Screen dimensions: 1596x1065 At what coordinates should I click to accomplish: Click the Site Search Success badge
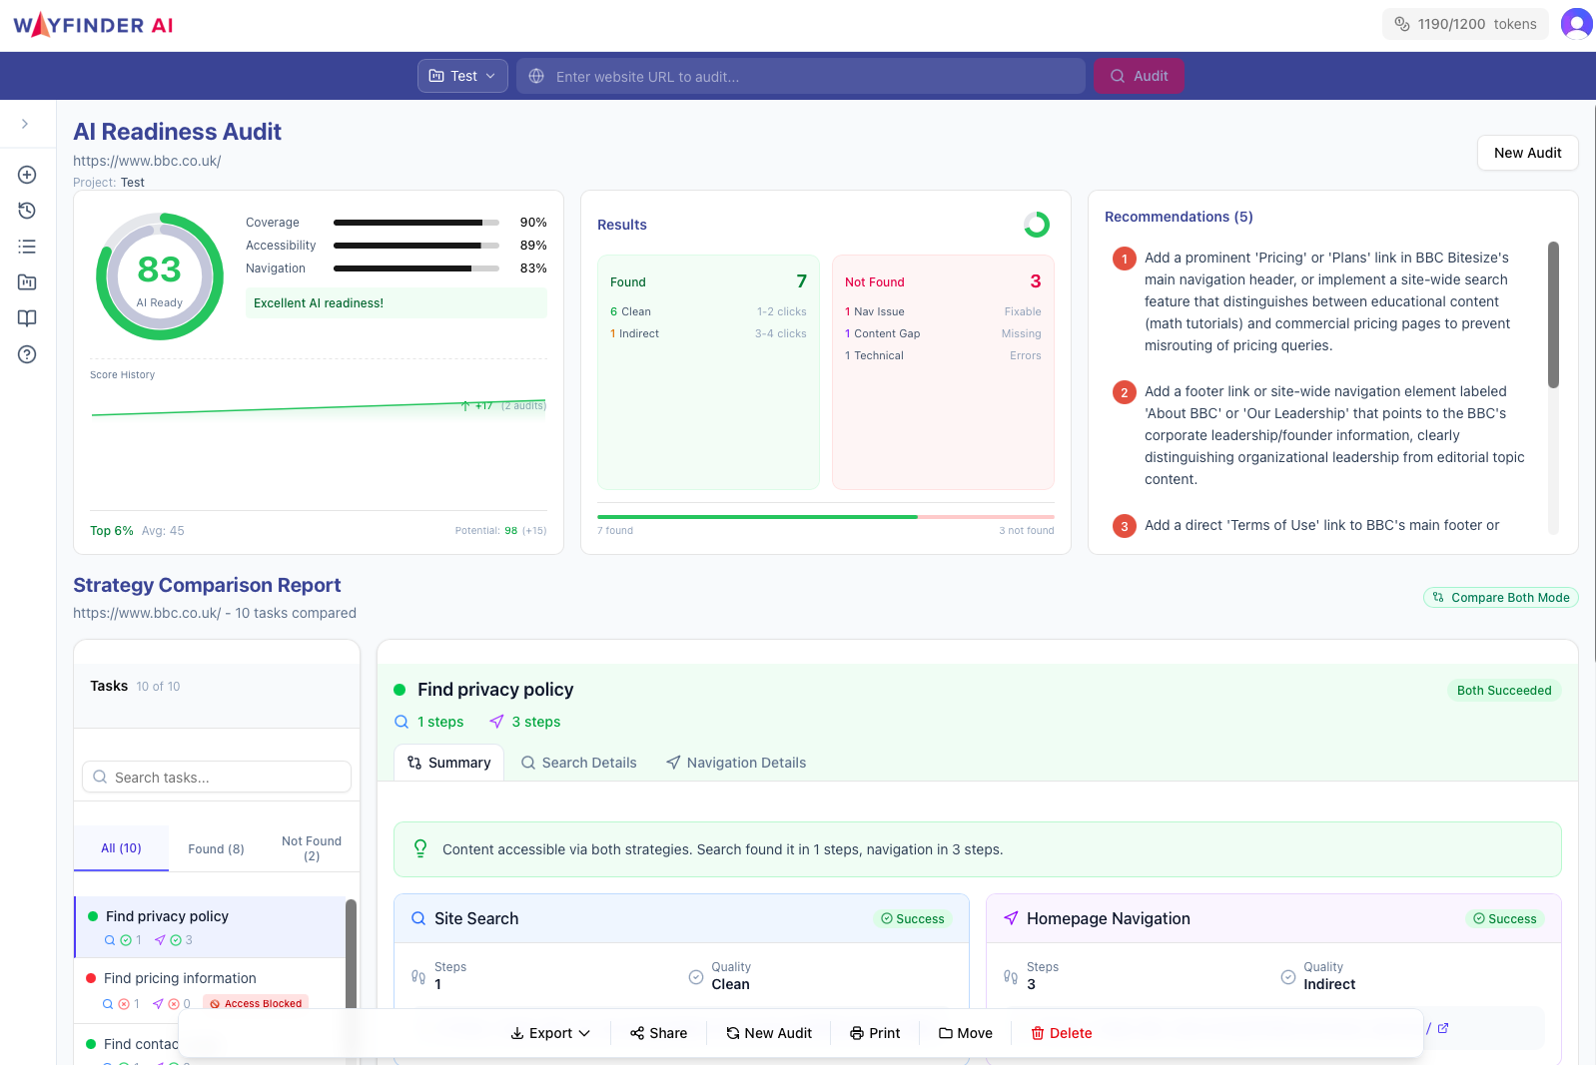click(912, 918)
